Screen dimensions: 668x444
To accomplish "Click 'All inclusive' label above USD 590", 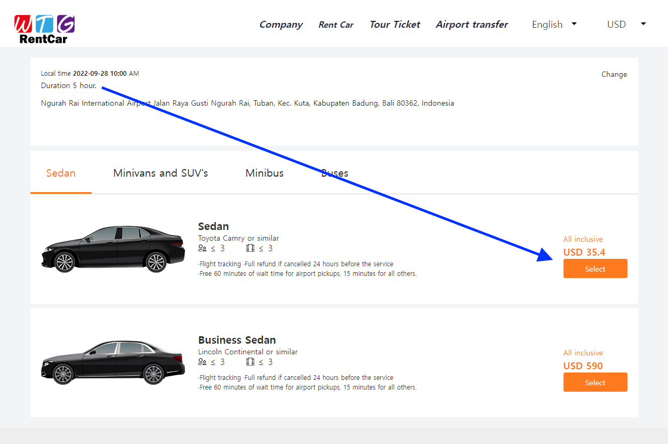I will click(583, 353).
